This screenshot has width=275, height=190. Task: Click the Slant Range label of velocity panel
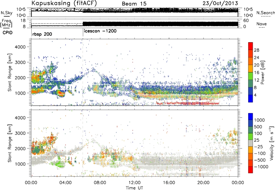[x=10, y=143]
